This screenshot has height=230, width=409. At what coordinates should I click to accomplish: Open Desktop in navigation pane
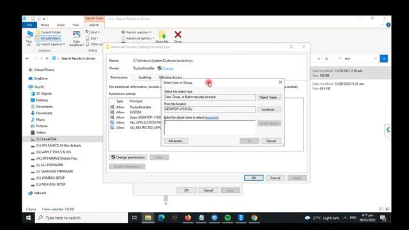(x=40, y=100)
